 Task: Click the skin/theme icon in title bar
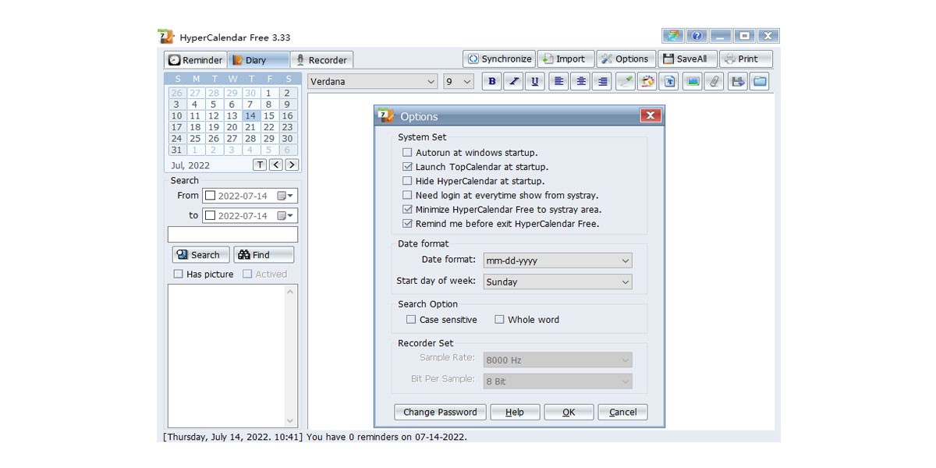[x=673, y=36]
